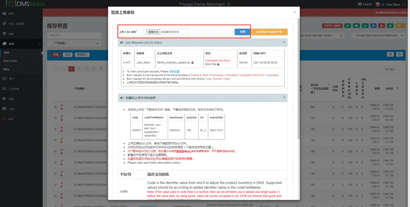
Task: Expand the 设置 sidebar menu
Action: pos(21,99)
